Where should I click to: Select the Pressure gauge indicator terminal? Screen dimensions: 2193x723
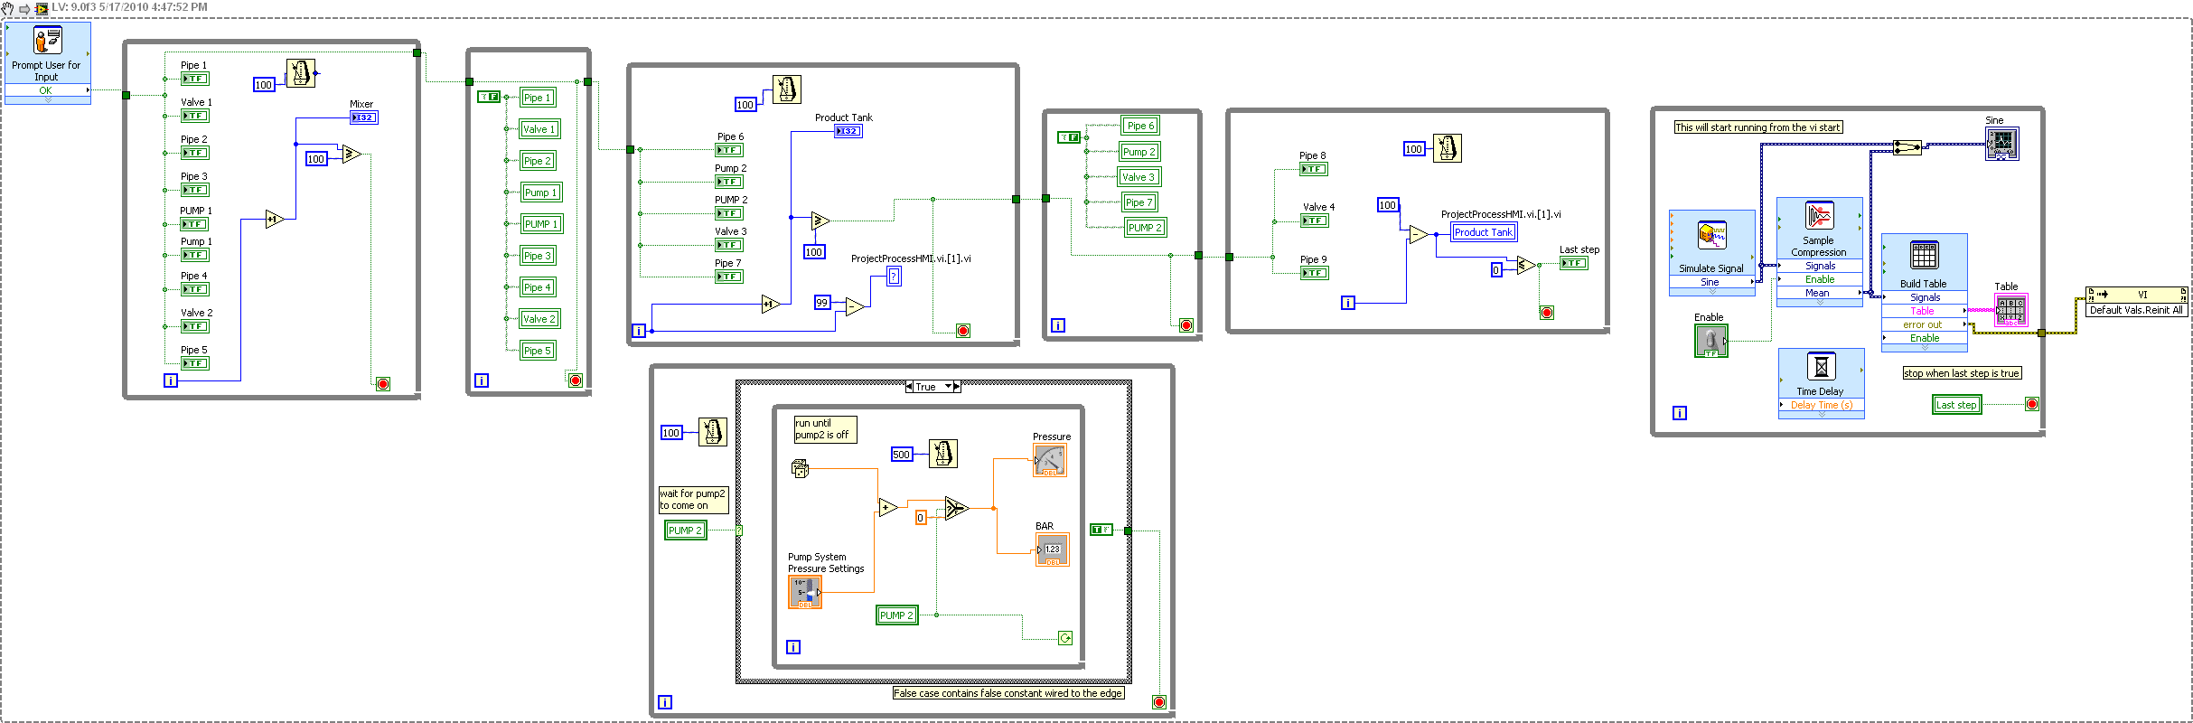click(x=1050, y=460)
